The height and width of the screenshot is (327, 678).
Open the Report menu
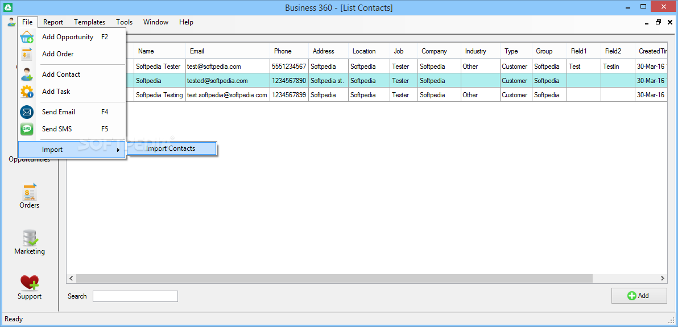[53, 22]
